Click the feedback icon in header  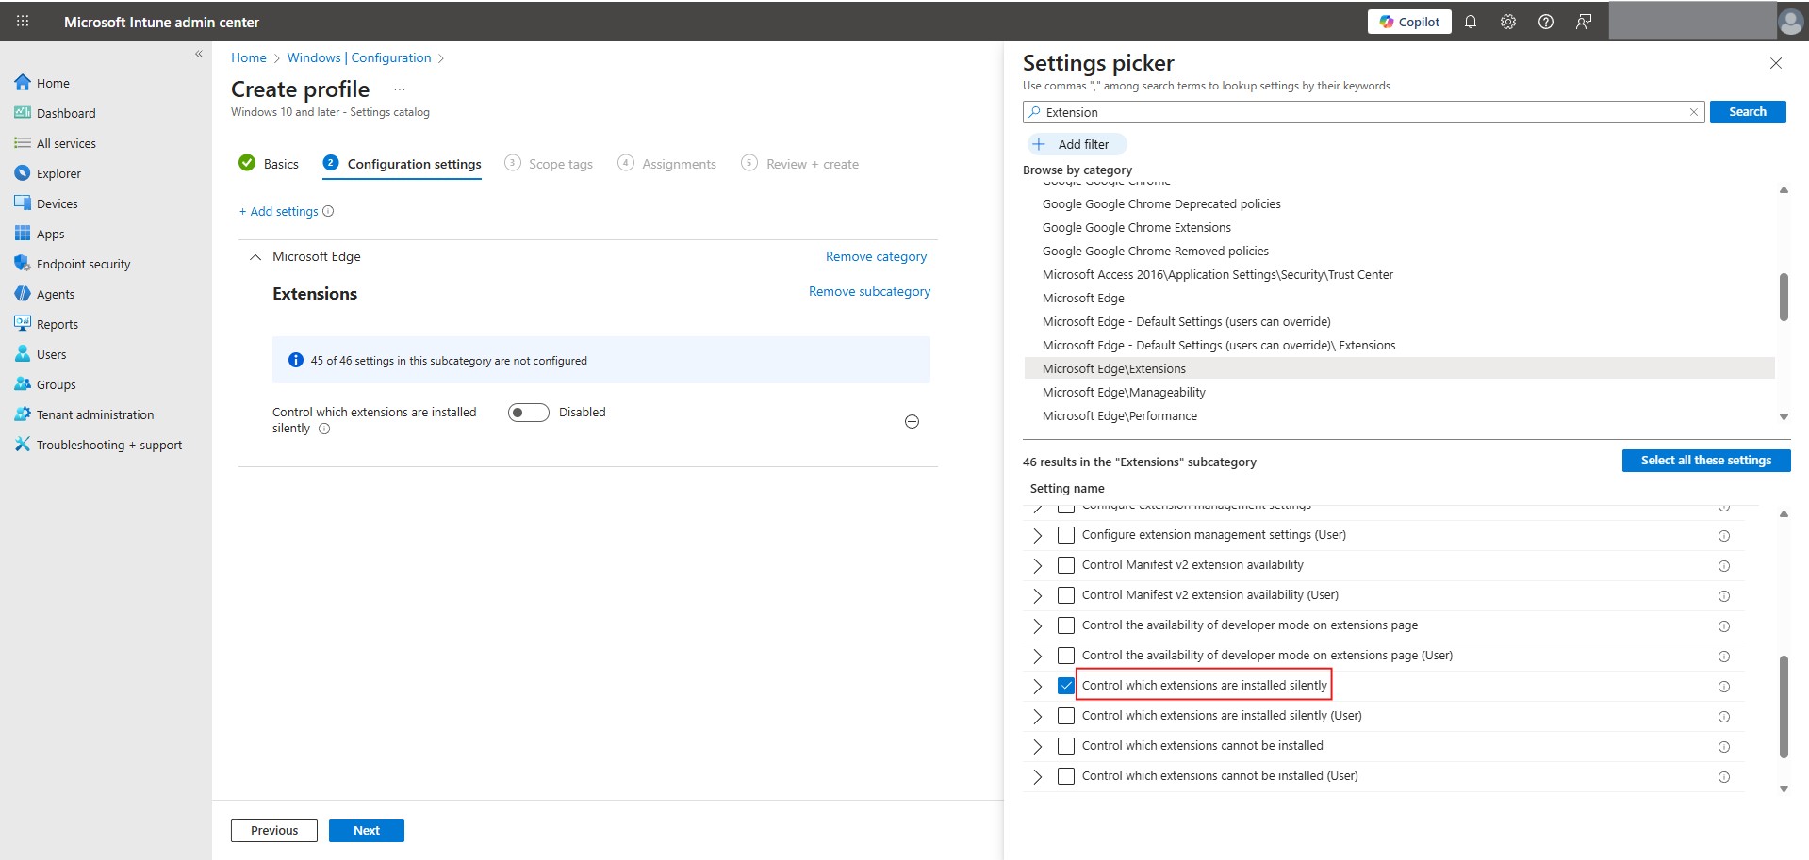tap(1584, 22)
